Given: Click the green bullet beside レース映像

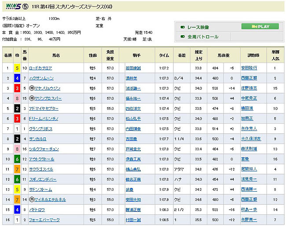Looking at the screenshot, I should (183, 27).
